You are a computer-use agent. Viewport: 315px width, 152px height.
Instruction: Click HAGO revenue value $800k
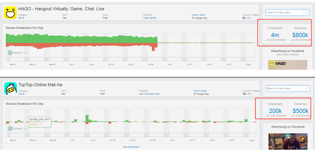[301, 35]
